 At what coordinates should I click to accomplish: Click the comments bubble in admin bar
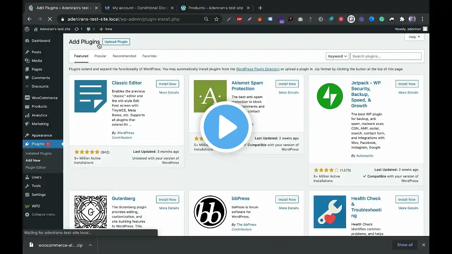(x=90, y=29)
